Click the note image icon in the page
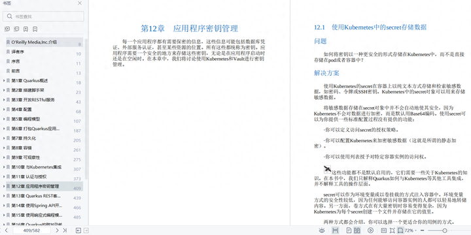Viewport: 471px width, 235px height. 328,169
